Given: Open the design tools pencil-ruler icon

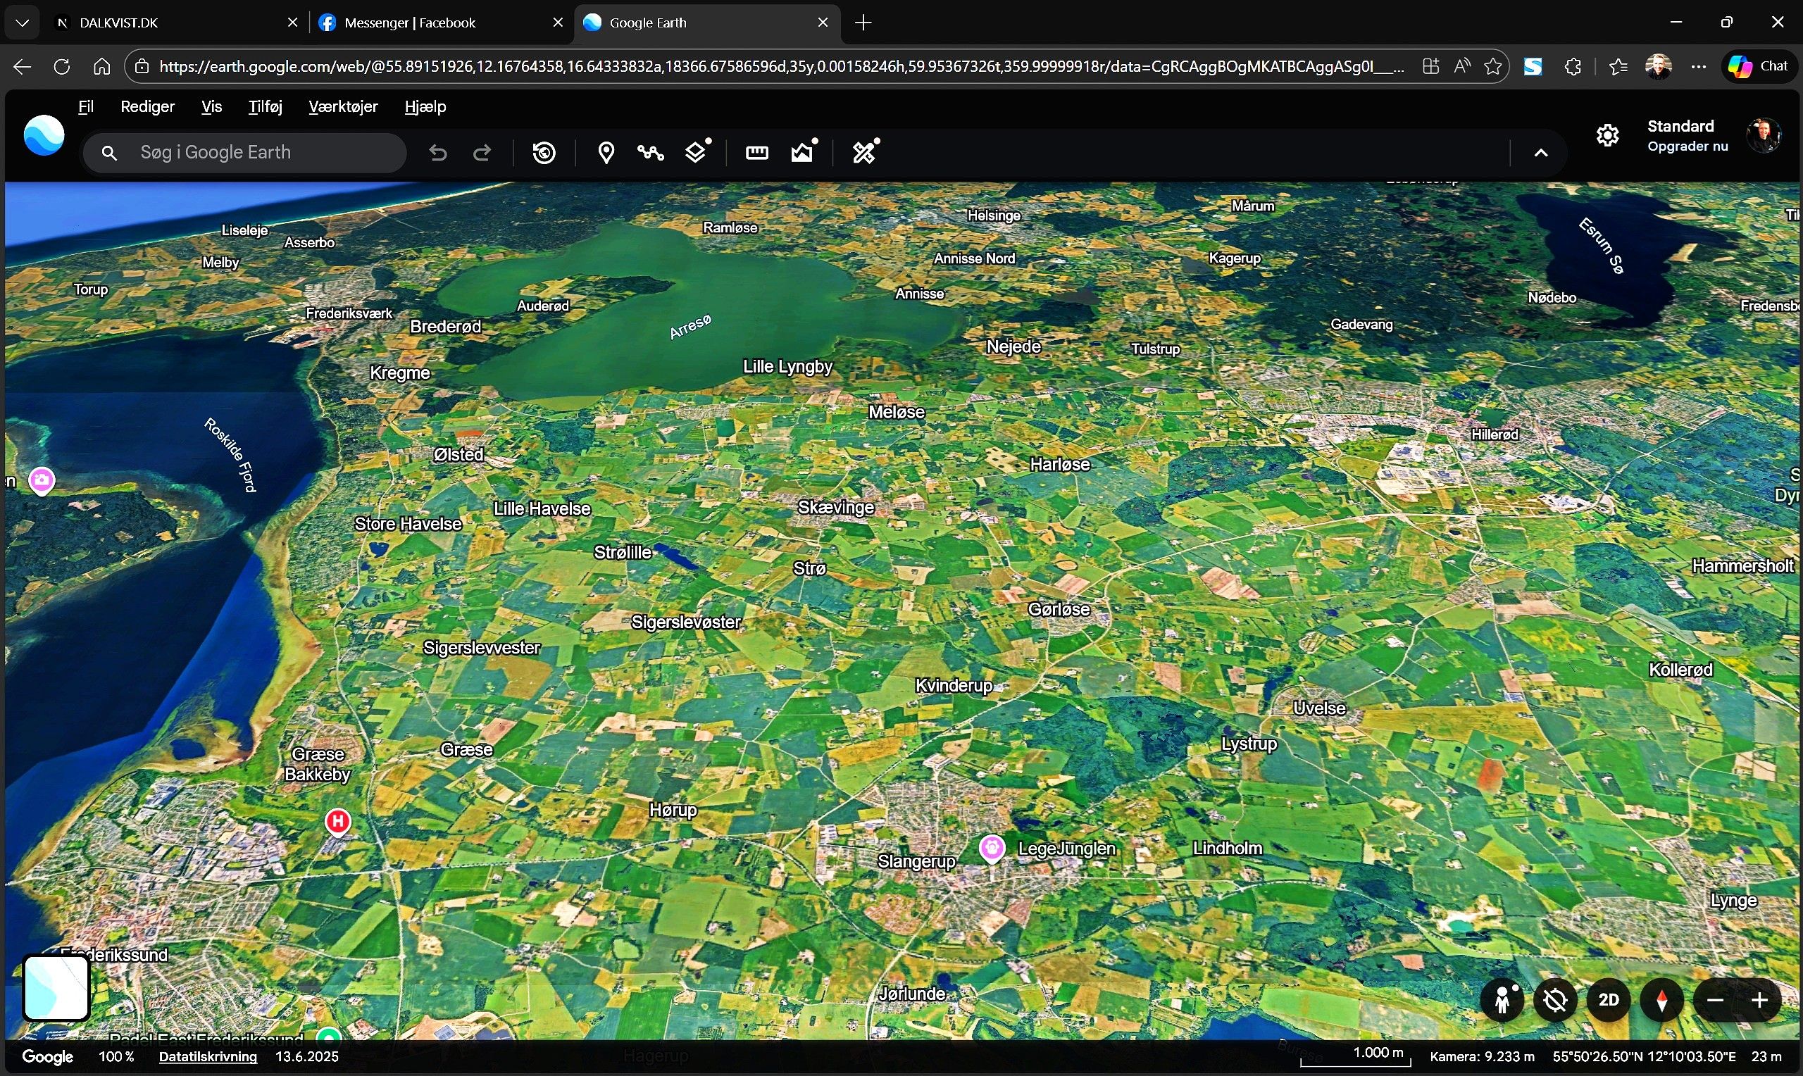Looking at the screenshot, I should [x=864, y=152].
